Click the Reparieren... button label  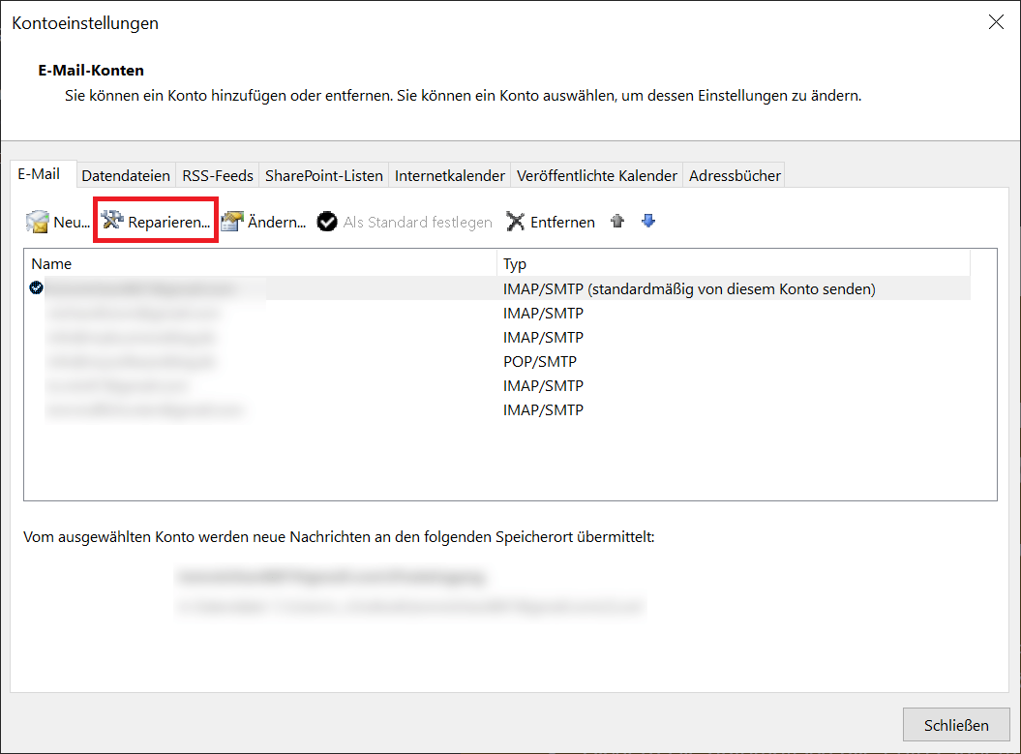[x=168, y=222]
